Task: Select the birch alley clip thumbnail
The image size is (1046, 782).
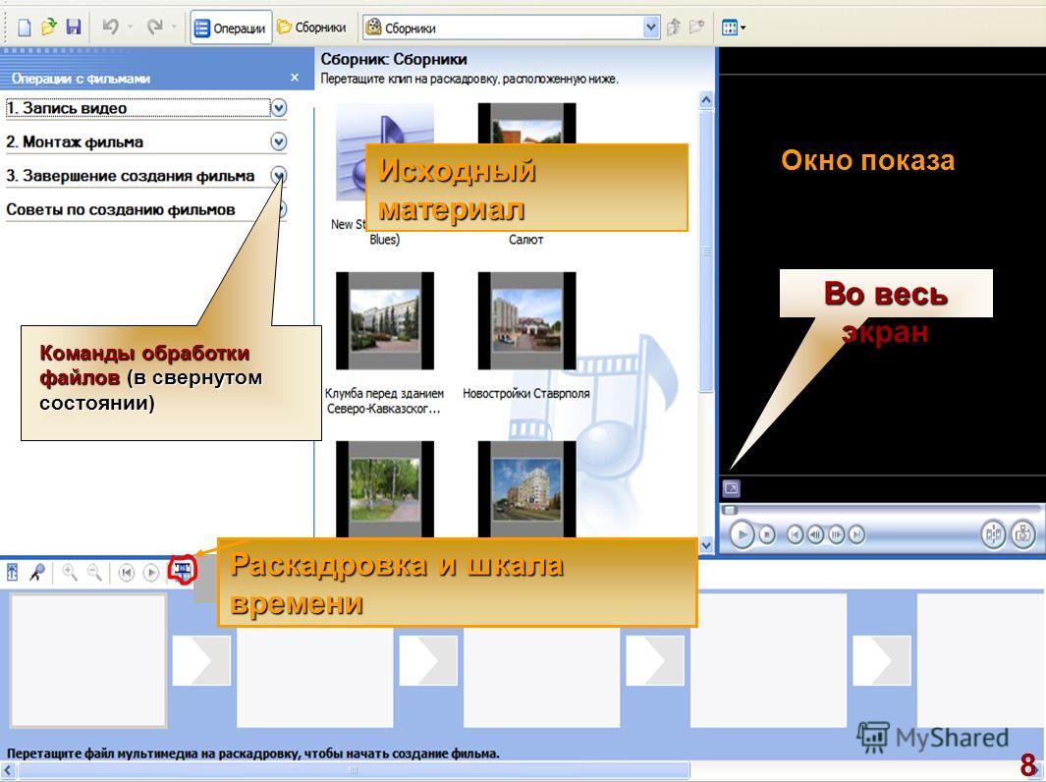Action: pos(385,489)
